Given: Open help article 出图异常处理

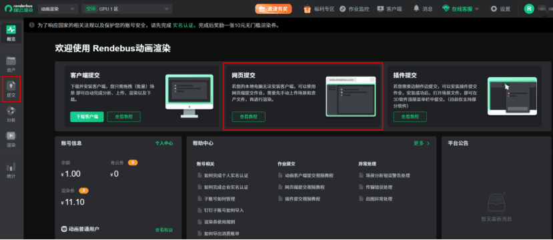Looking at the screenshot, I should point(379,199).
